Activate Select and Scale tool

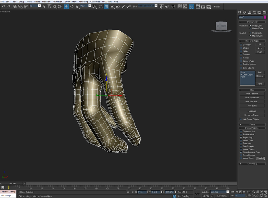click(77, 6)
